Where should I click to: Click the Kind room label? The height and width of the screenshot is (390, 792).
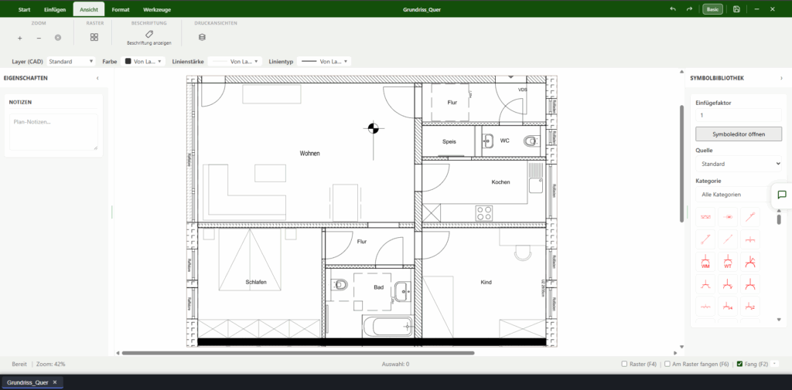pyautogui.click(x=486, y=283)
